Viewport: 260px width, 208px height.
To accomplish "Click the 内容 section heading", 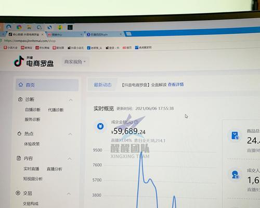I will tap(28, 158).
